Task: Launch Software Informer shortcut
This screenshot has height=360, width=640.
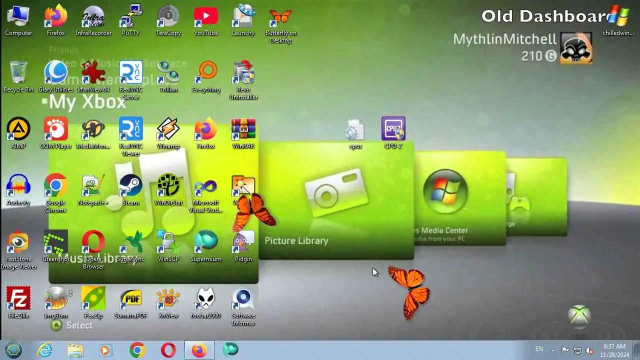Action: pos(243,307)
